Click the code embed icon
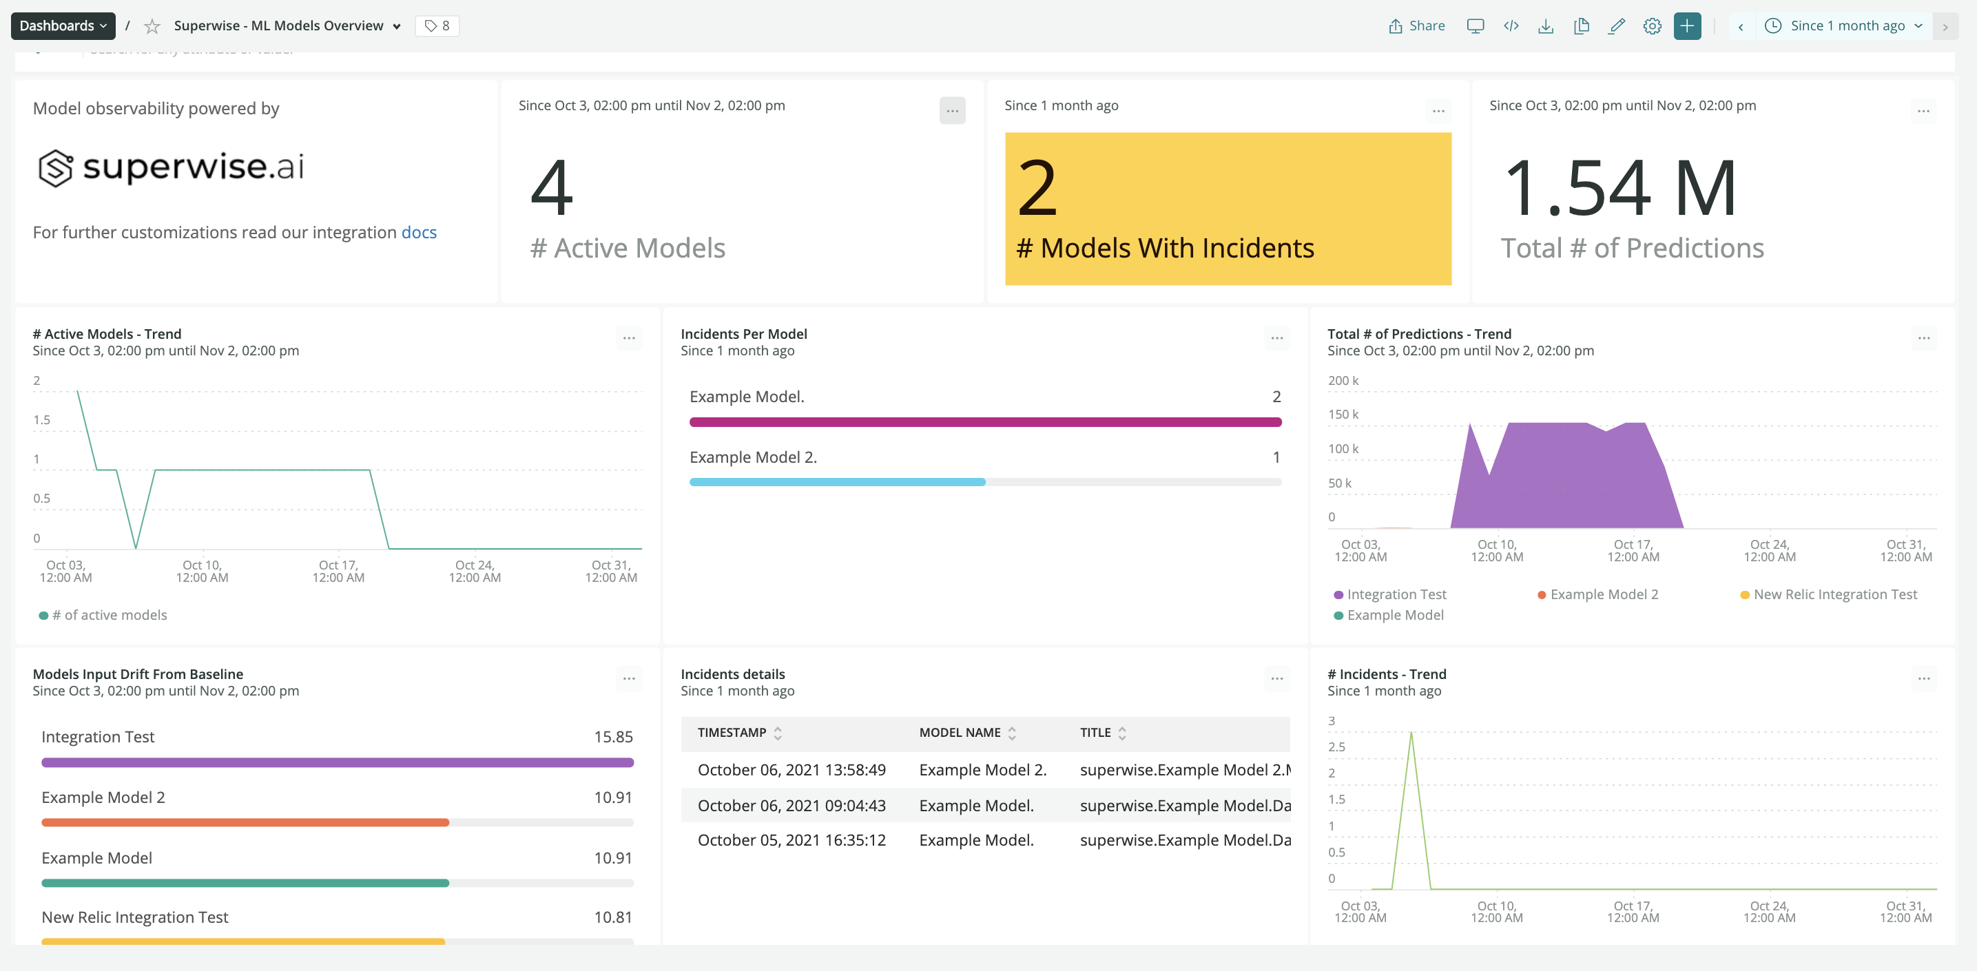 (x=1511, y=26)
